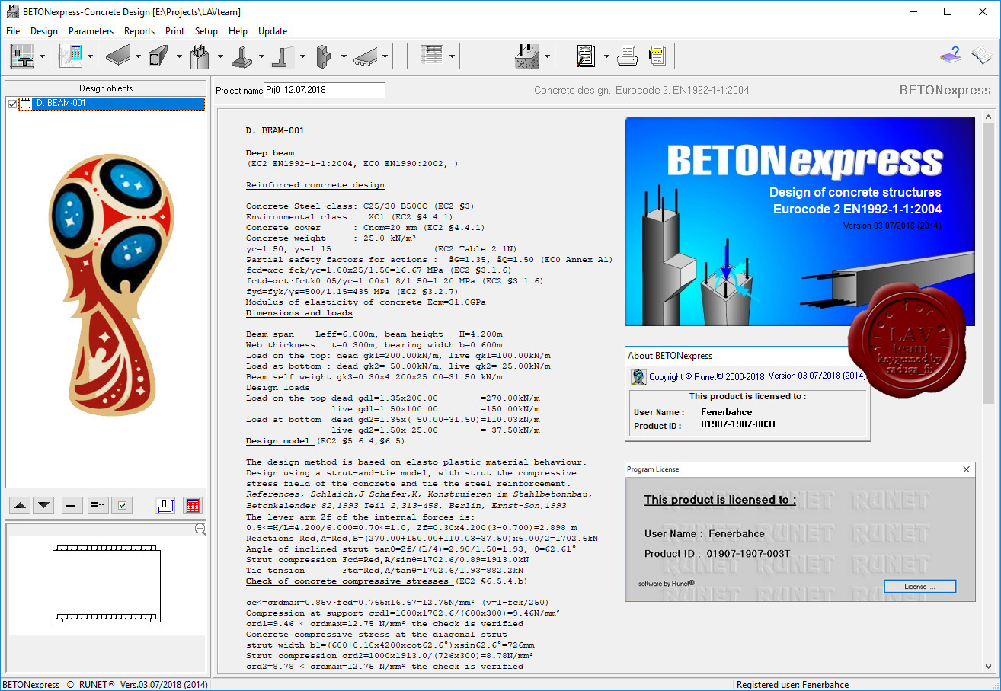Click the report vertical scrollbar thumb
This screenshot has height=691, width=1001.
click(989, 263)
